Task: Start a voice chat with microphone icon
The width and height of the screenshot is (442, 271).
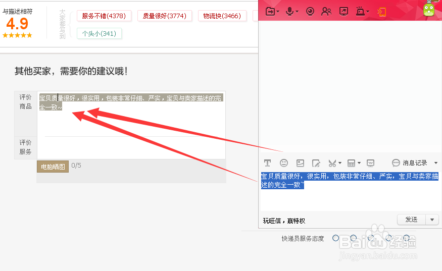Action: [x=289, y=12]
